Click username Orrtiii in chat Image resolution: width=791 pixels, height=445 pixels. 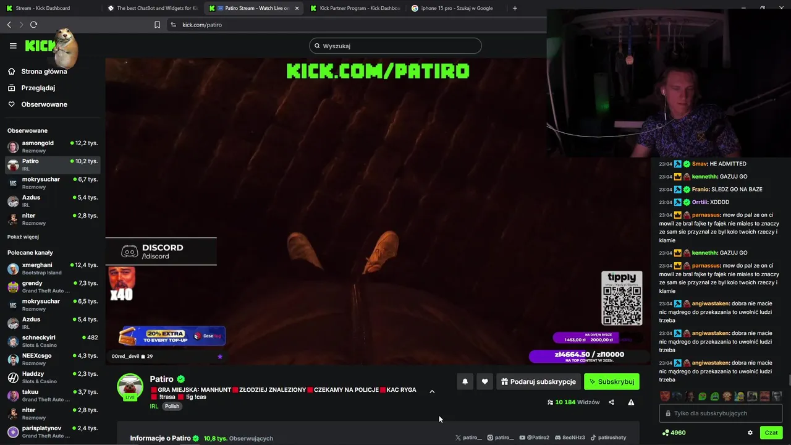coord(701,202)
